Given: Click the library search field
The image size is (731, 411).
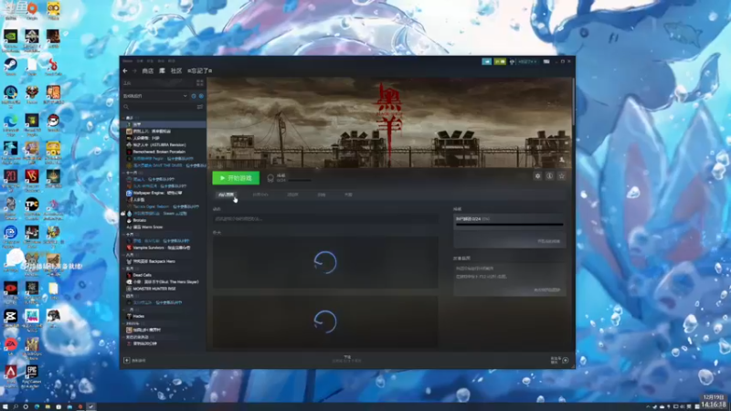Looking at the screenshot, I should click(158, 107).
